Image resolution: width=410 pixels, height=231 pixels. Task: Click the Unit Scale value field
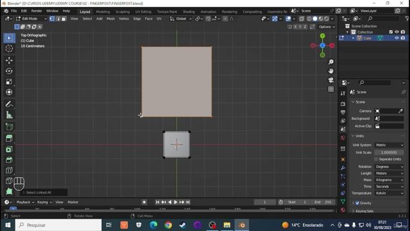tap(389, 153)
